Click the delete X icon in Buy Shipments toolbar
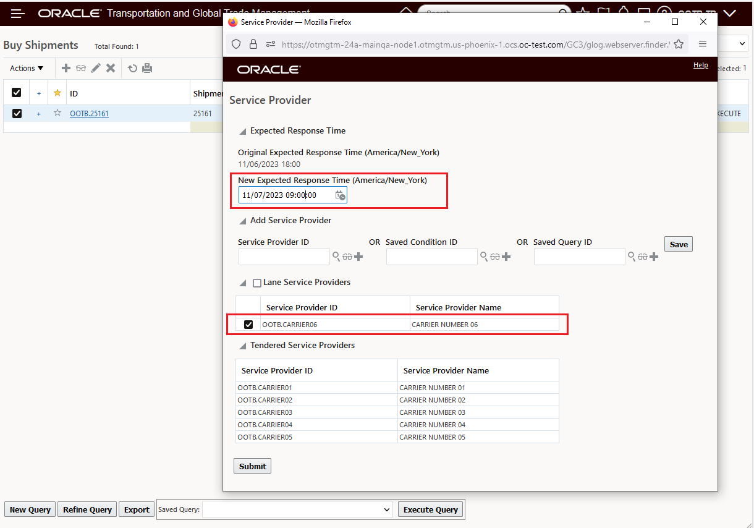 pyautogui.click(x=111, y=68)
